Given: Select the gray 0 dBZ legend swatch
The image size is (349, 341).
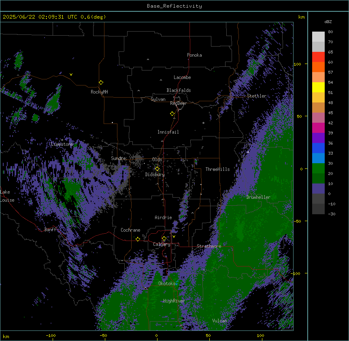Looking at the screenshot, I should [318, 199].
